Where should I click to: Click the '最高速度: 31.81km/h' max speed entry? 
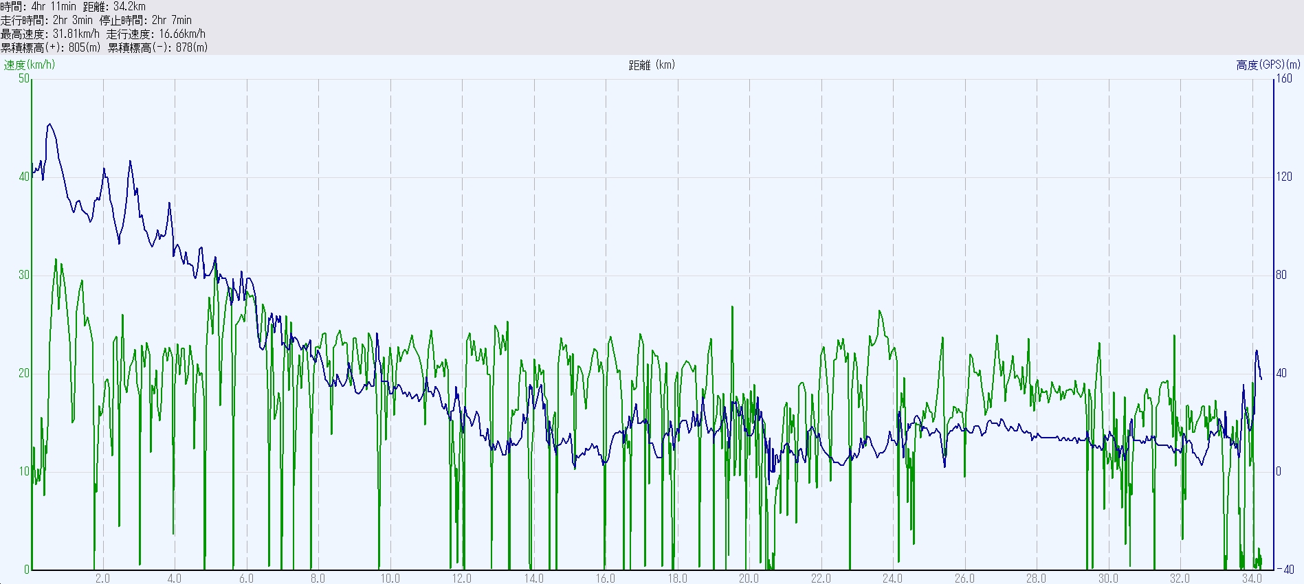(50, 34)
